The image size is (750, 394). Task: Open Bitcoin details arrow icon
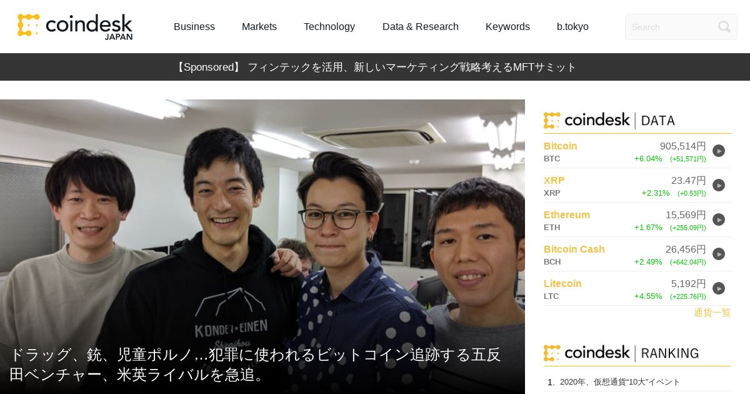pos(719,151)
